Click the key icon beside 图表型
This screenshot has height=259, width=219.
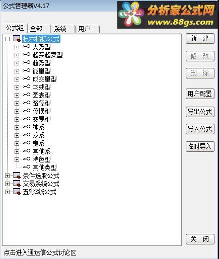pos(27,95)
